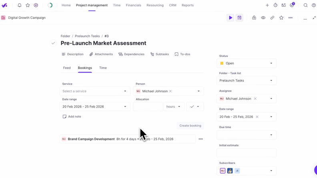Collapse panel with the shrink arrows icon

(314, 18)
